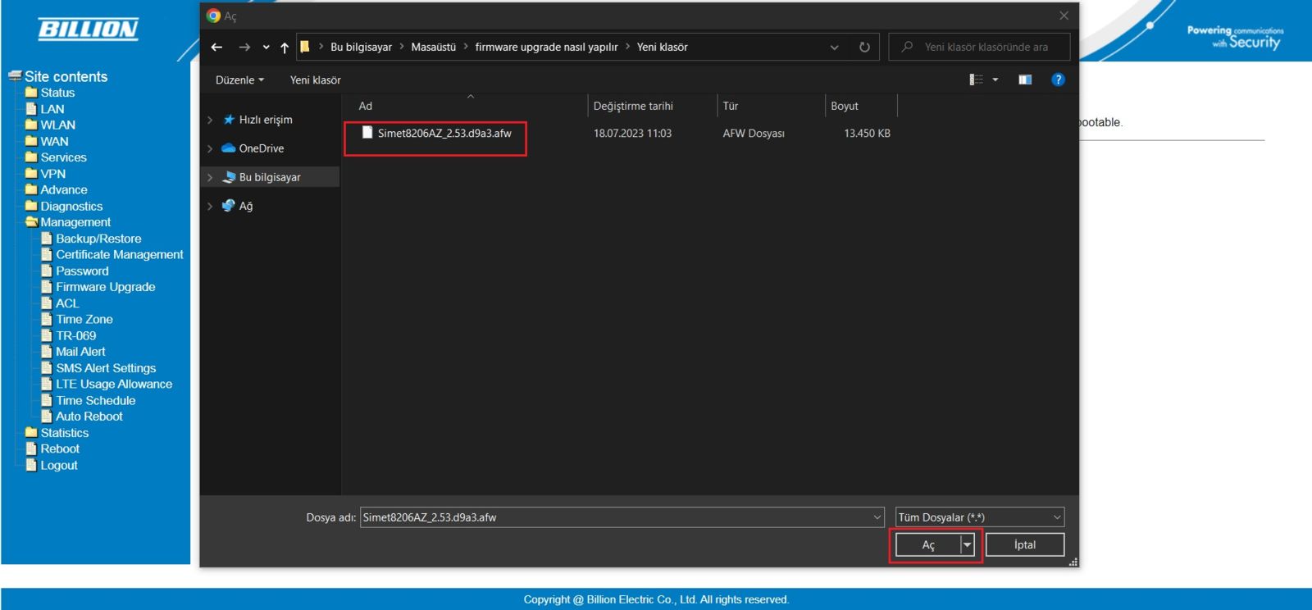Open the file dialog help icon

pos(1058,80)
